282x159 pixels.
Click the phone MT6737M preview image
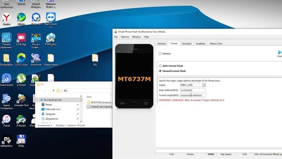[x=134, y=76]
